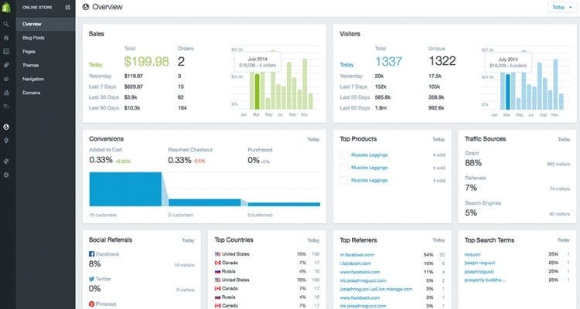Open search using the magnifier sidebar icon
This screenshot has height=309, width=580.
[x=7, y=24]
